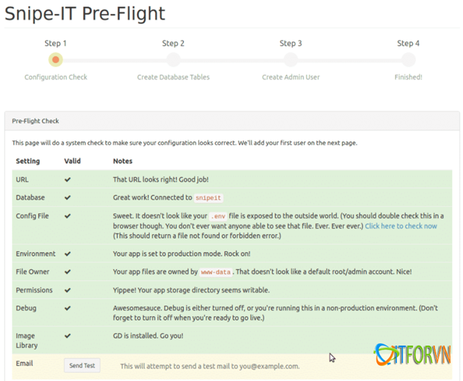Click the .env file code badge
463x381 pixels.
[x=219, y=217]
